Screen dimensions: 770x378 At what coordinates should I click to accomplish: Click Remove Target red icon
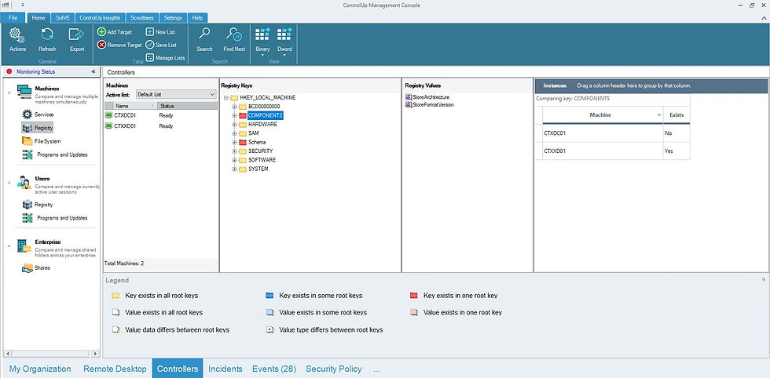click(101, 45)
